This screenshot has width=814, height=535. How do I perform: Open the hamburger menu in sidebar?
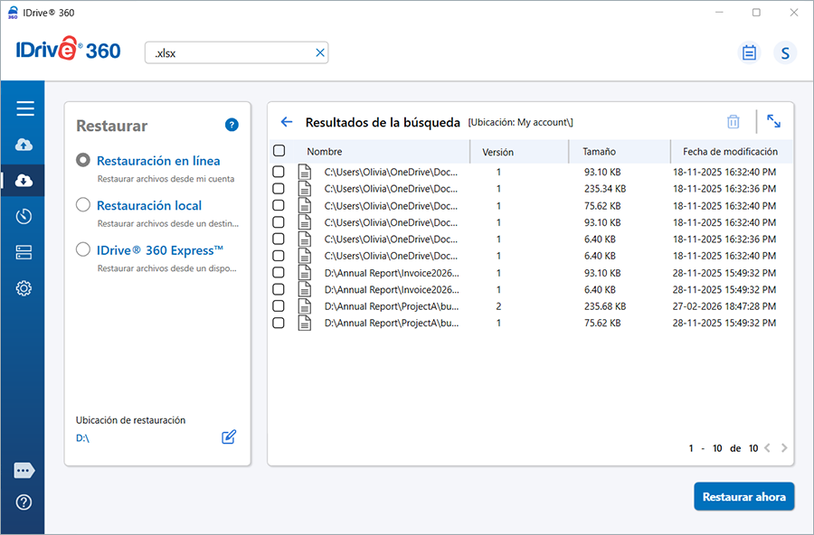click(x=24, y=108)
